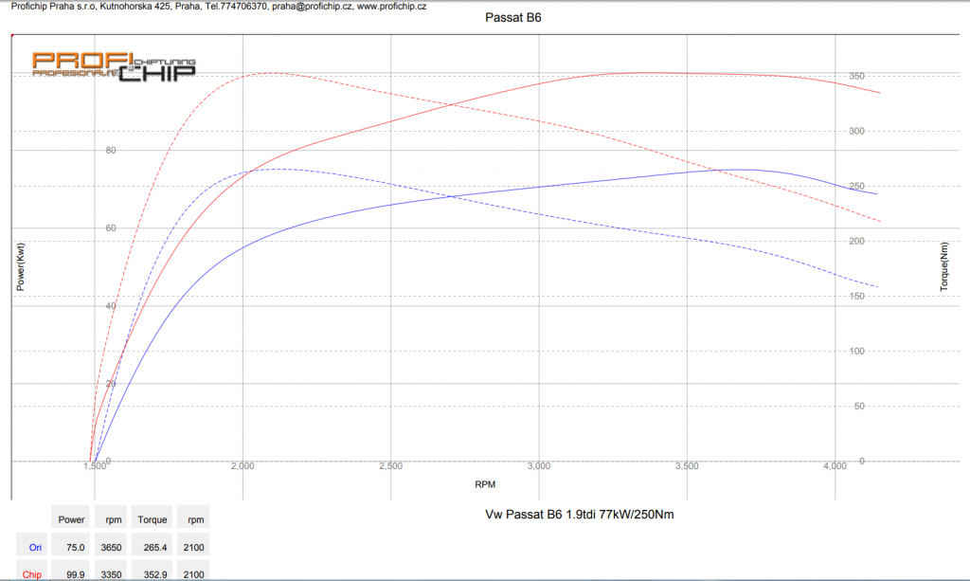Click the Ori power rpm '3650'
970x581 pixels.
(x=112, y=548)
